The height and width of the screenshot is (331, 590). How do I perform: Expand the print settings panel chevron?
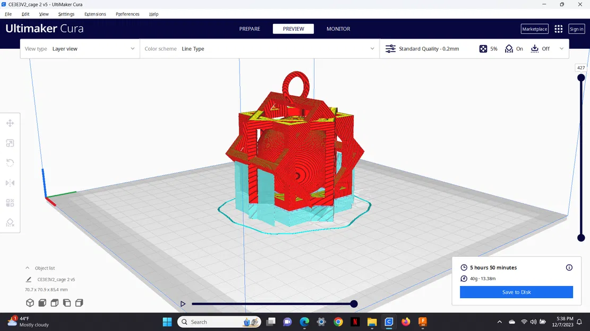pyautogui.click(x=562, y=49)
